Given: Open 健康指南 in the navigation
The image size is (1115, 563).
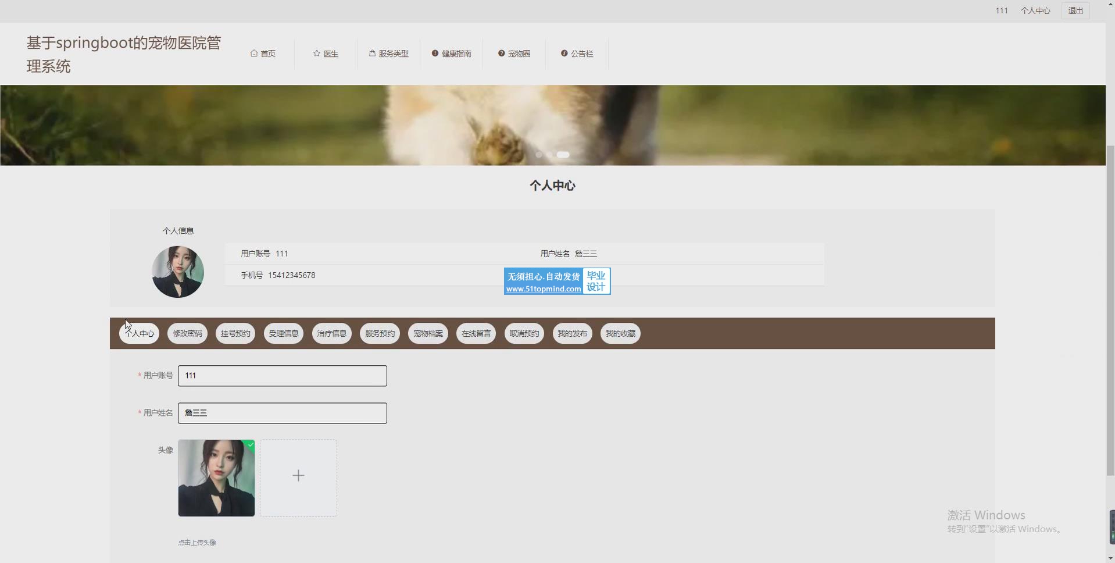Looking at the screenshot, I should 452,54.
